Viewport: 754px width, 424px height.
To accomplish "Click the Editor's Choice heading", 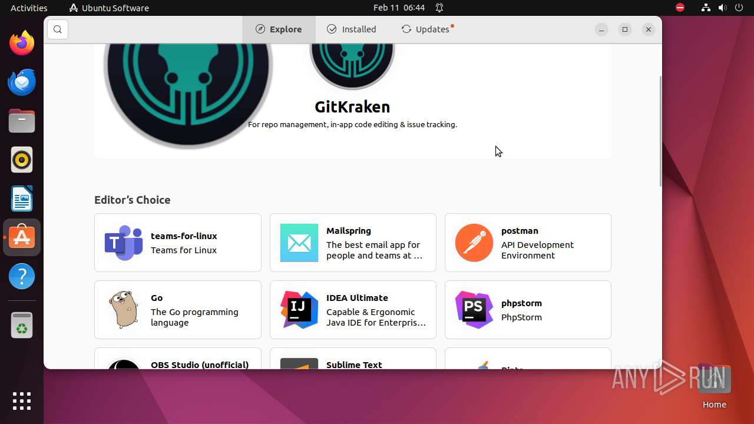I will pos(132,200).
